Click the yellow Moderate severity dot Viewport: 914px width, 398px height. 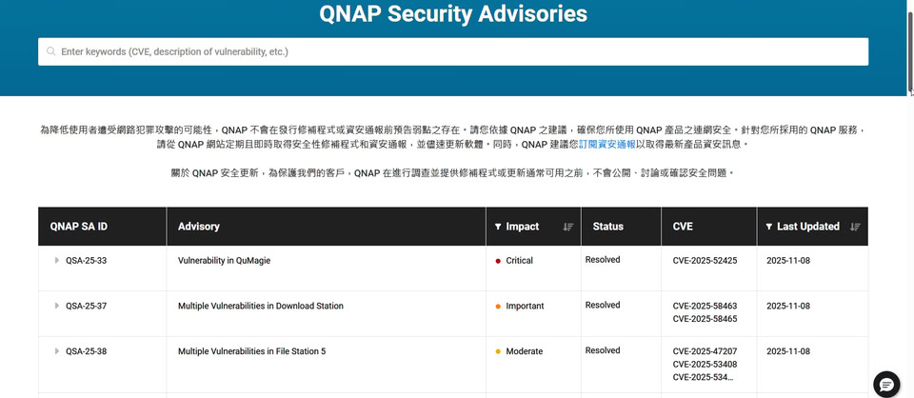(x=498, y=352)
